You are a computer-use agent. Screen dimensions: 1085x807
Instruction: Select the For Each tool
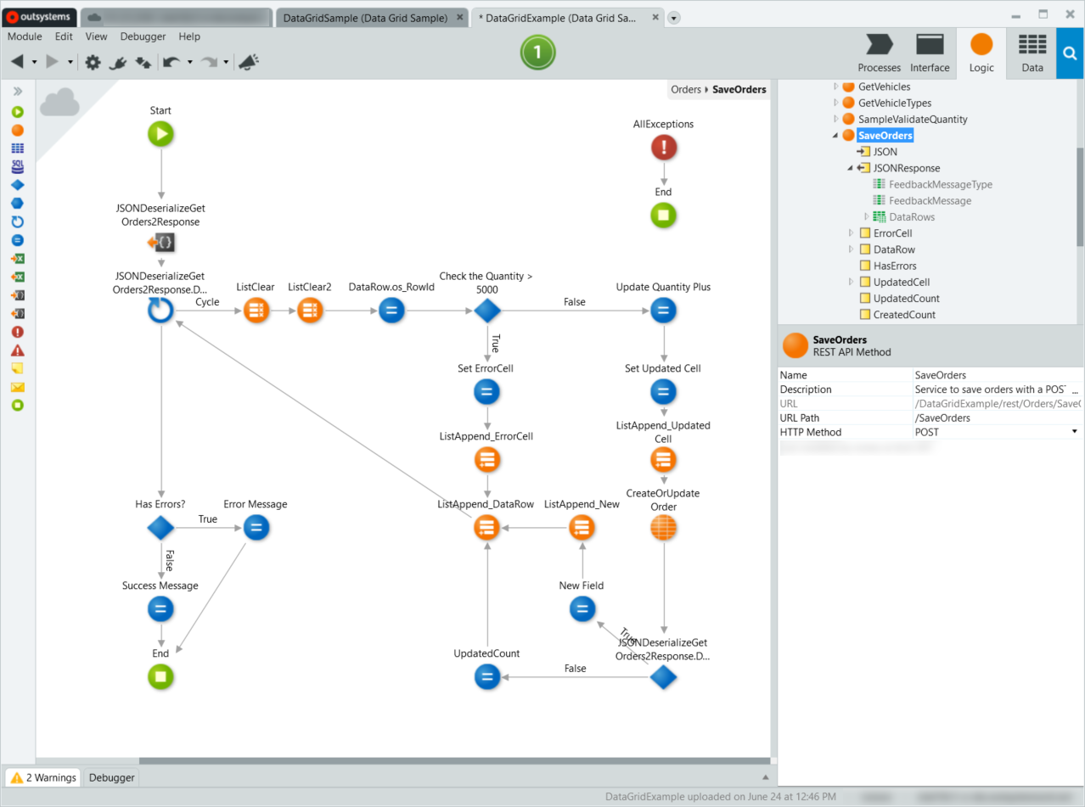click(x=19, y=221)
